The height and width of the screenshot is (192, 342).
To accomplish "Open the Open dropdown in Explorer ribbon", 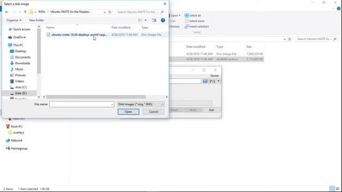I will [x=175, y=15].
